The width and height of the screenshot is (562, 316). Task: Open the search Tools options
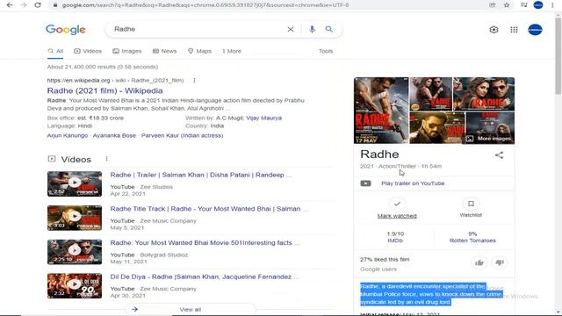tap(326, 51)
